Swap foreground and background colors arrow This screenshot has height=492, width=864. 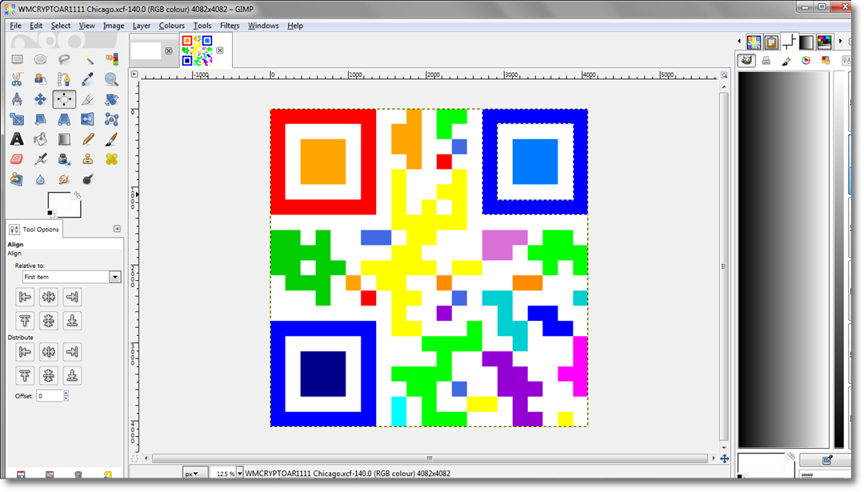pos(78,195)
